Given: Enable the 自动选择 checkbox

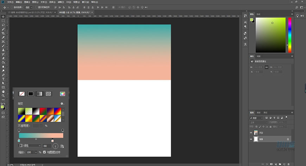Looking at the screenshot, I should click(12, 7).
